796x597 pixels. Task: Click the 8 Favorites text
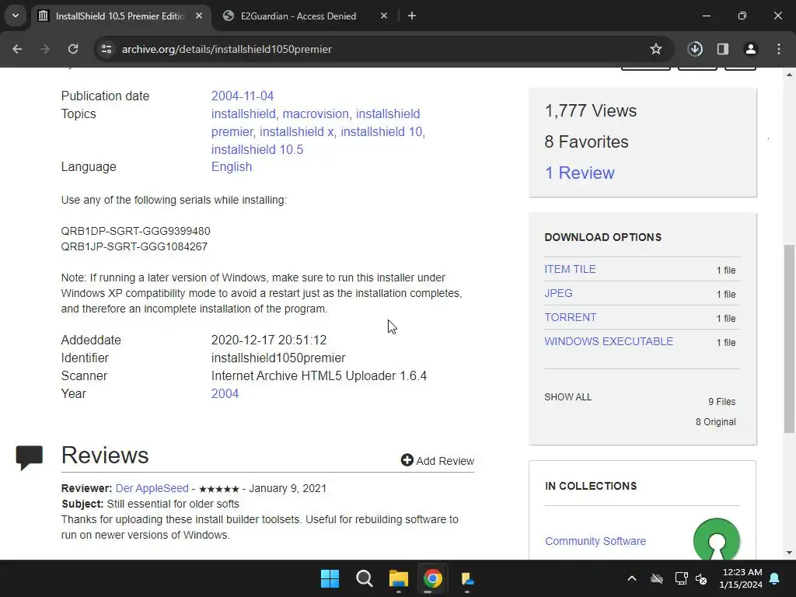click(586, 141)
